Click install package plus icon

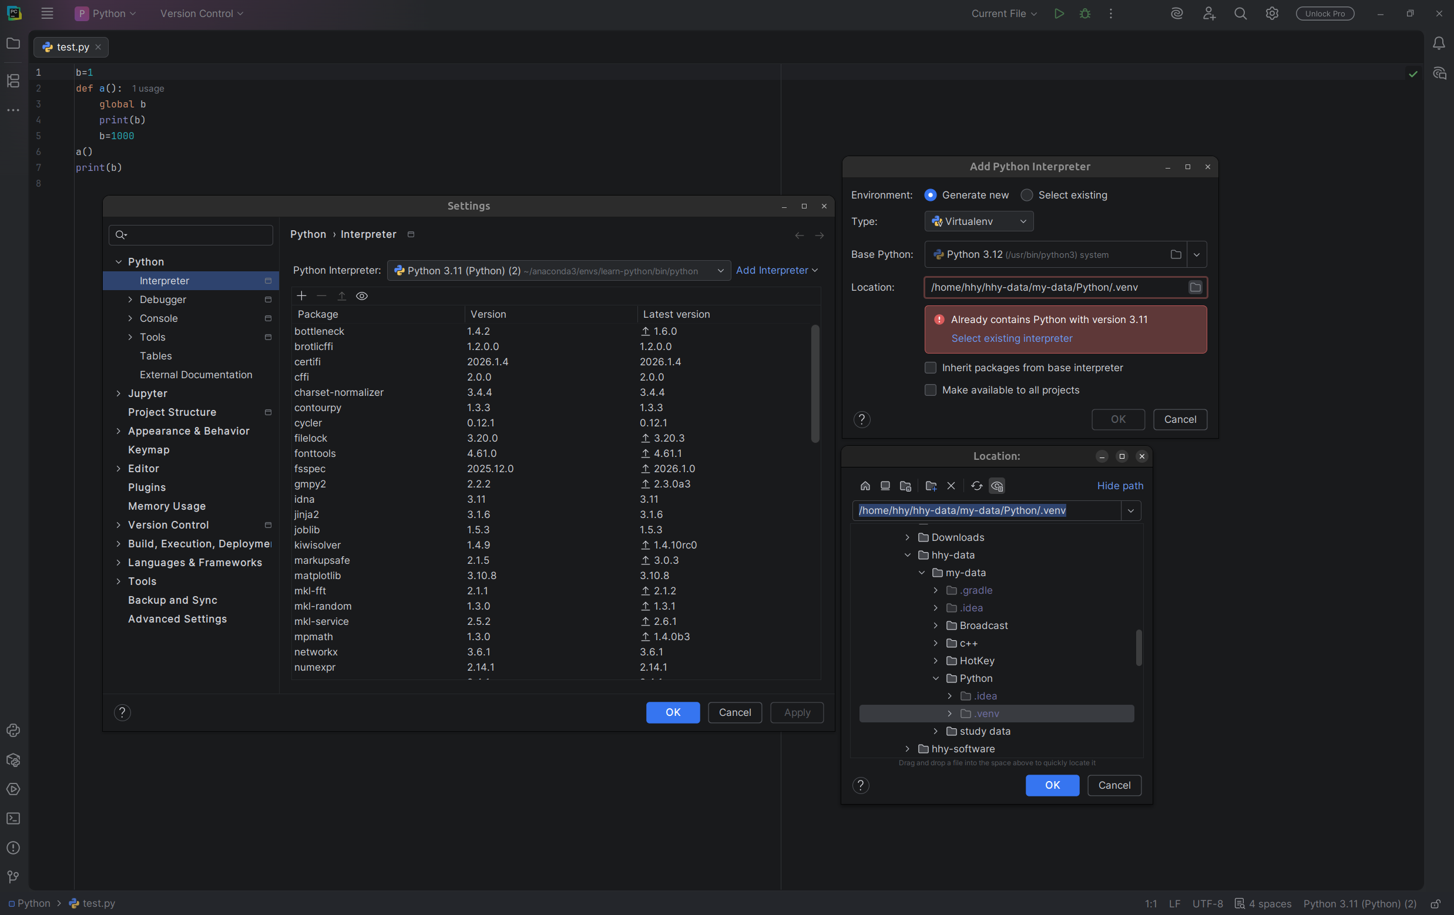301,296
